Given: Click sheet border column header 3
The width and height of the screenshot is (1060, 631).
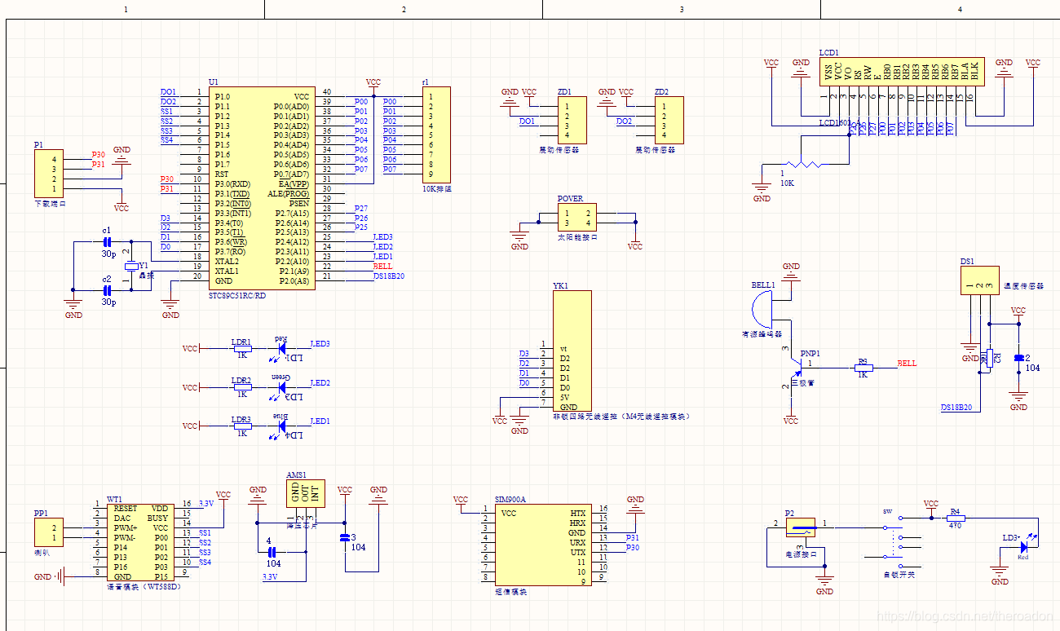Looking at the screenshot, I should (x=682, y=9).
